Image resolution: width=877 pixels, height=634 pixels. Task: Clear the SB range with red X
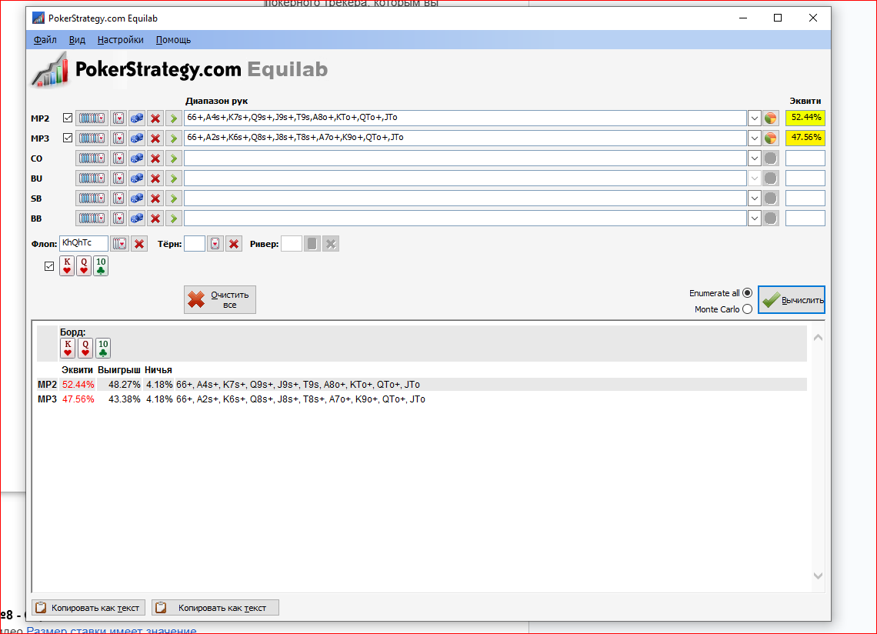pos(155,199)
